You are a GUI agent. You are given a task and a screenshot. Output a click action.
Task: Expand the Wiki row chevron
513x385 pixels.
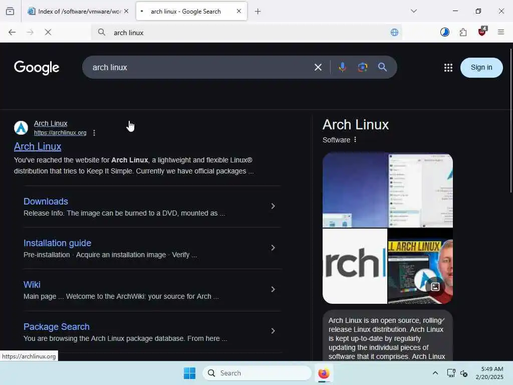(273, 289)
